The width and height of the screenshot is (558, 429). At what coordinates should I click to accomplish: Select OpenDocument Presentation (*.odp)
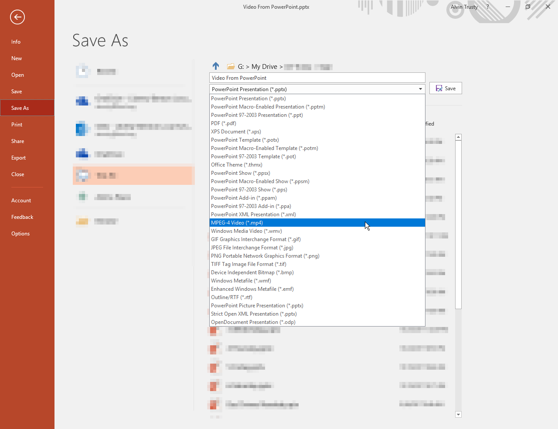pyautogui.click(x=317, y=322)
